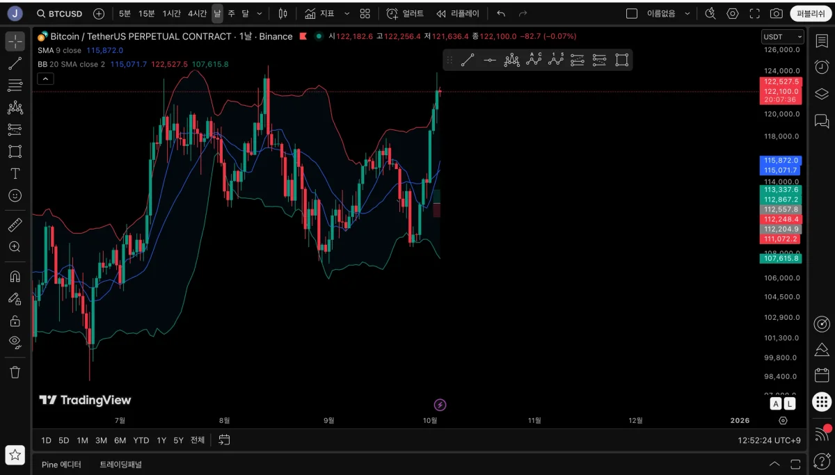Open the watchlist panel in right sidebar
This screenshot has width=835, height=475.
pyautogui.click(x=822, y=42)
